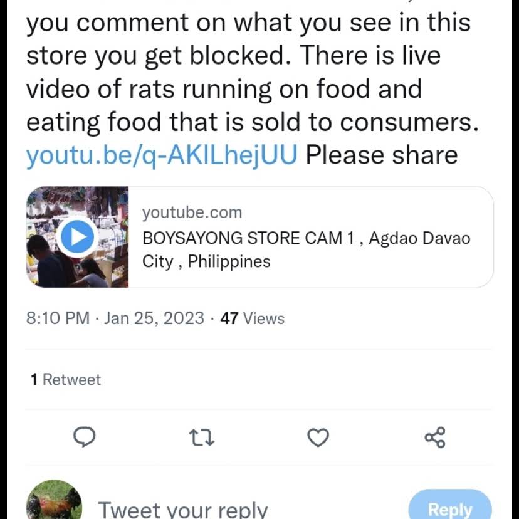This screenshot has height=519, width=519.
Task: Retweet this tweet using the arrows icon
Action: 201,438
